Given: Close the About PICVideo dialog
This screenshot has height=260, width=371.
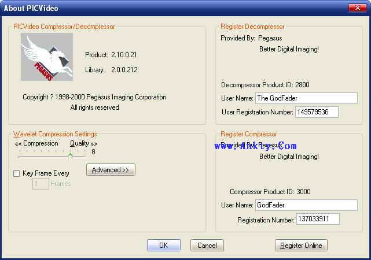Looking at the screenshot, I should tap(358, 8).
